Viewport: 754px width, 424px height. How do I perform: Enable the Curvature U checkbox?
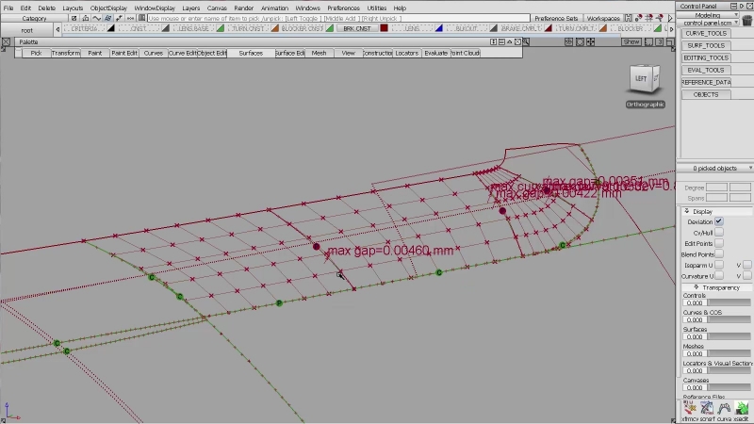tap(719, 276)
